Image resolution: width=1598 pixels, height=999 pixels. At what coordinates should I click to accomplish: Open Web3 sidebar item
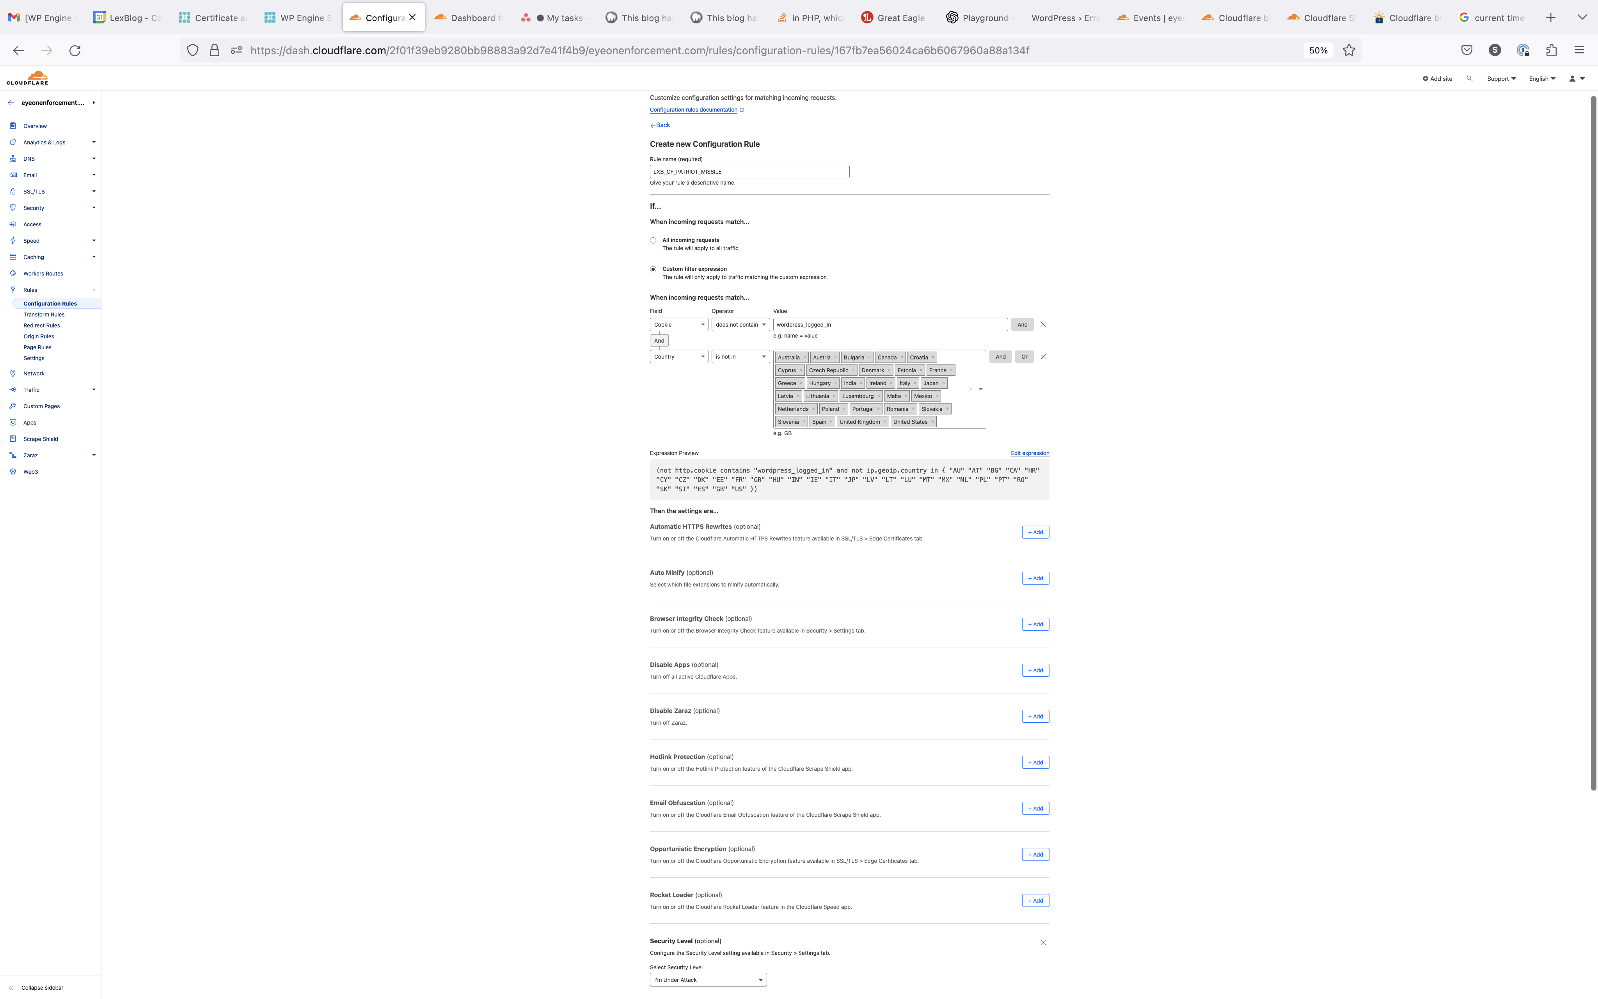click(30, 472)
